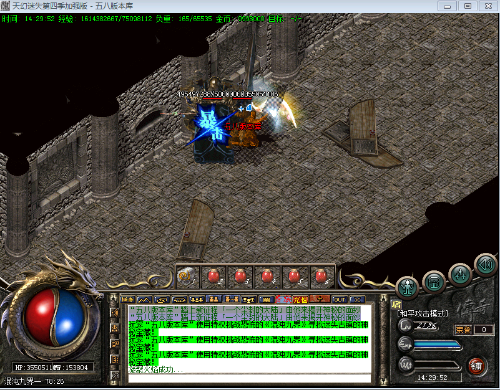Use the red potion in quick slot 4

click(268, 276)
